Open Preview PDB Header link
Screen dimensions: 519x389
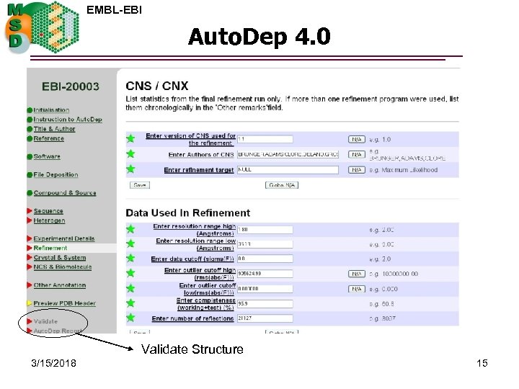pos(65,303)
